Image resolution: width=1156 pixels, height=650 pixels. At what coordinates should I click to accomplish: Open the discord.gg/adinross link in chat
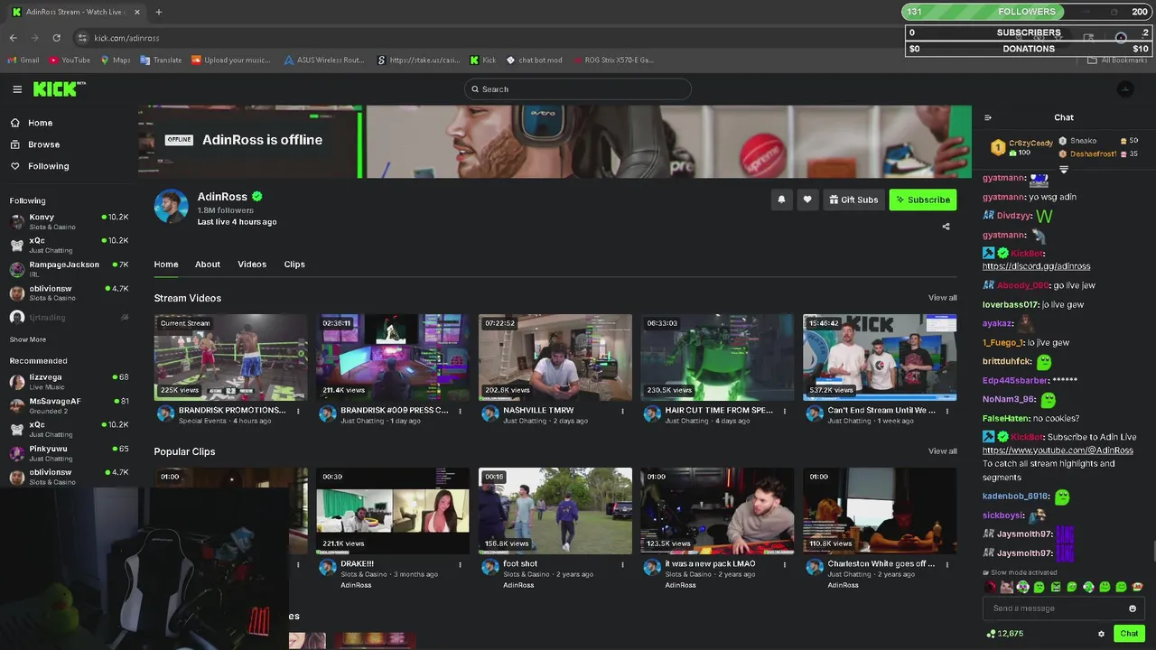coord(1036,266)
